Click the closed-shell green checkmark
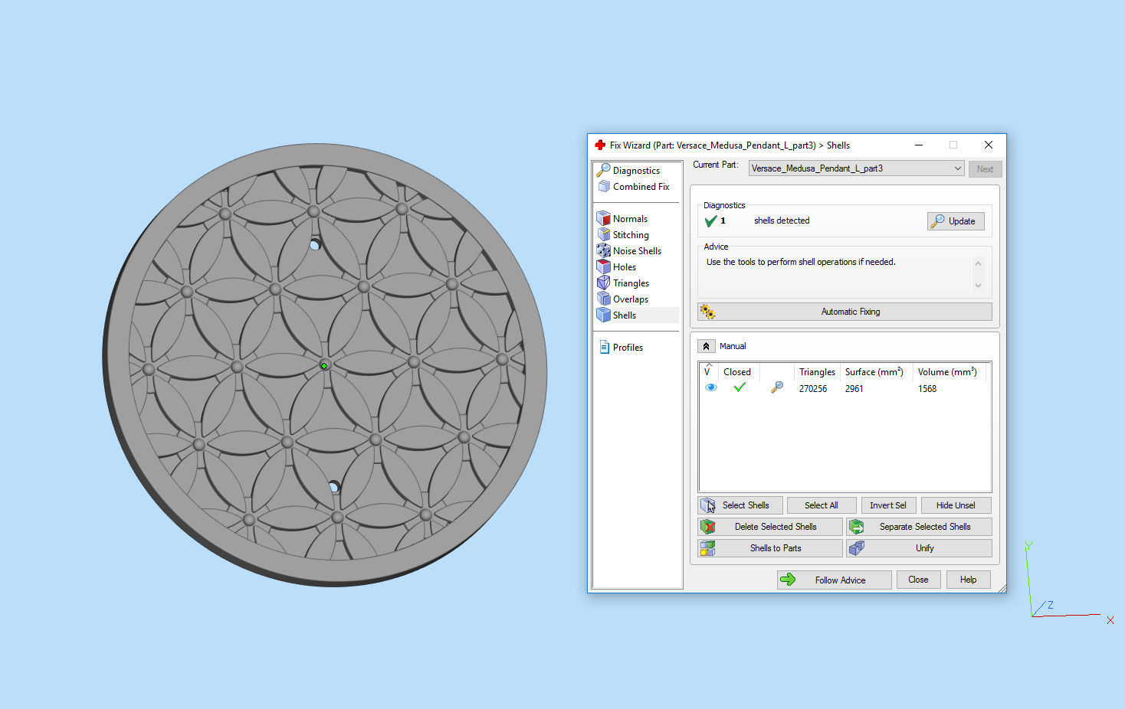The width and height of the screenshot is (1125, 709). [x=739, y=388]
